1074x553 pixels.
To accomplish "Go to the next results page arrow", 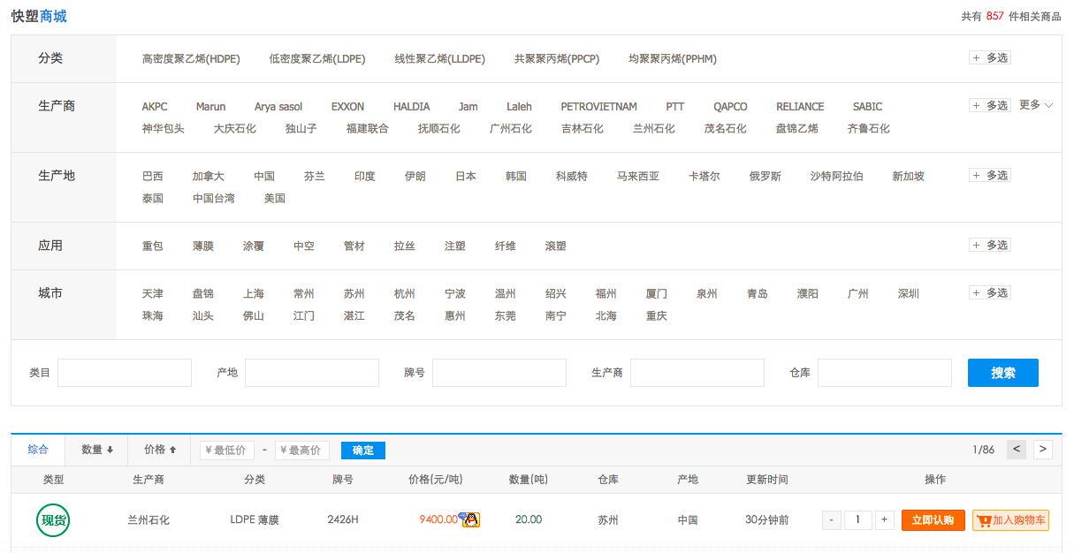I will 1043,450.
